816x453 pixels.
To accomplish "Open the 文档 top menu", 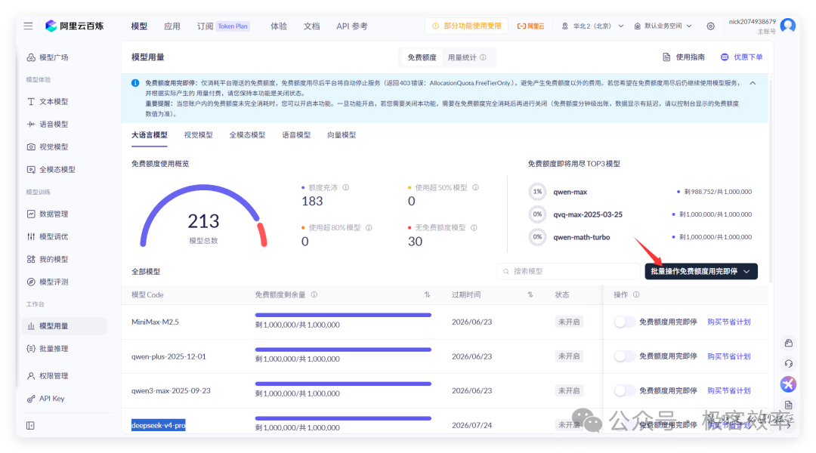I will click(x=312, y=26).
